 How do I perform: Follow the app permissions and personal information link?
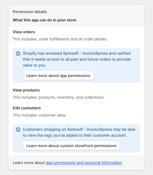[84, 163]
